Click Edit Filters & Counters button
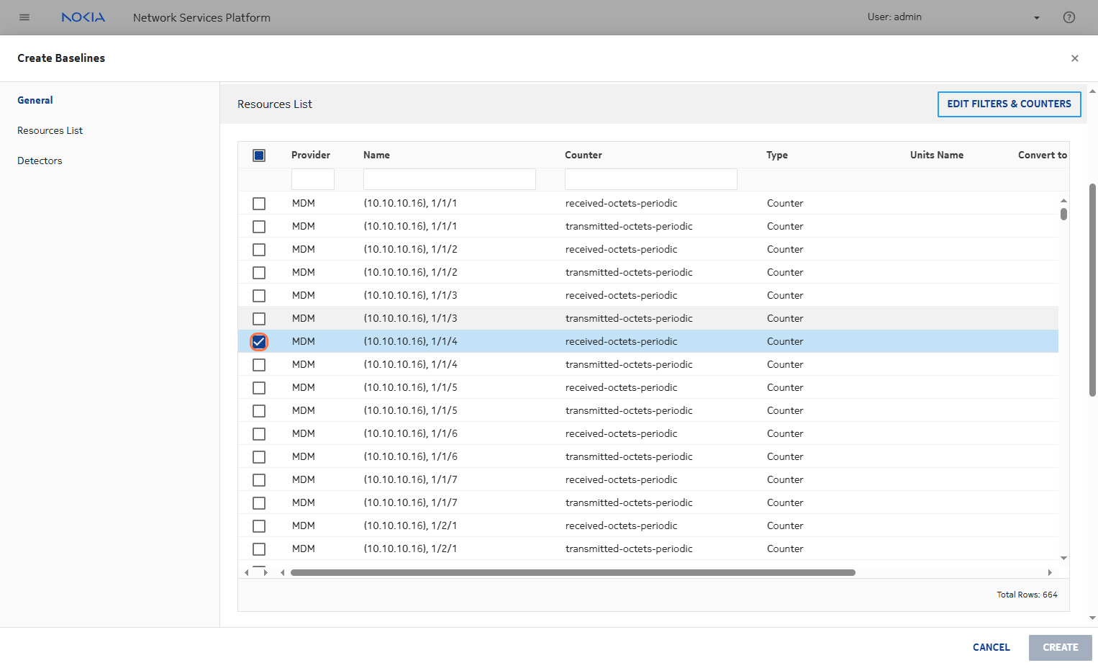The width and height of the screenshot is (1098, 668). (x=1009, y=104)
